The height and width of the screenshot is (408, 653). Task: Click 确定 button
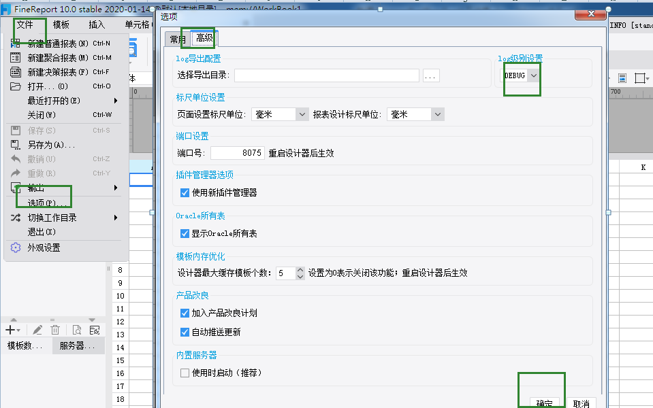click(544, 403)
